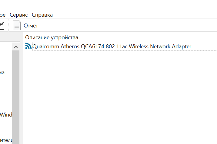The width and height of the screenshot is (217, 144).
Task: Select the Qualcomm Atheros QCA6174 adapter entry
Action: tap(112, 46)
